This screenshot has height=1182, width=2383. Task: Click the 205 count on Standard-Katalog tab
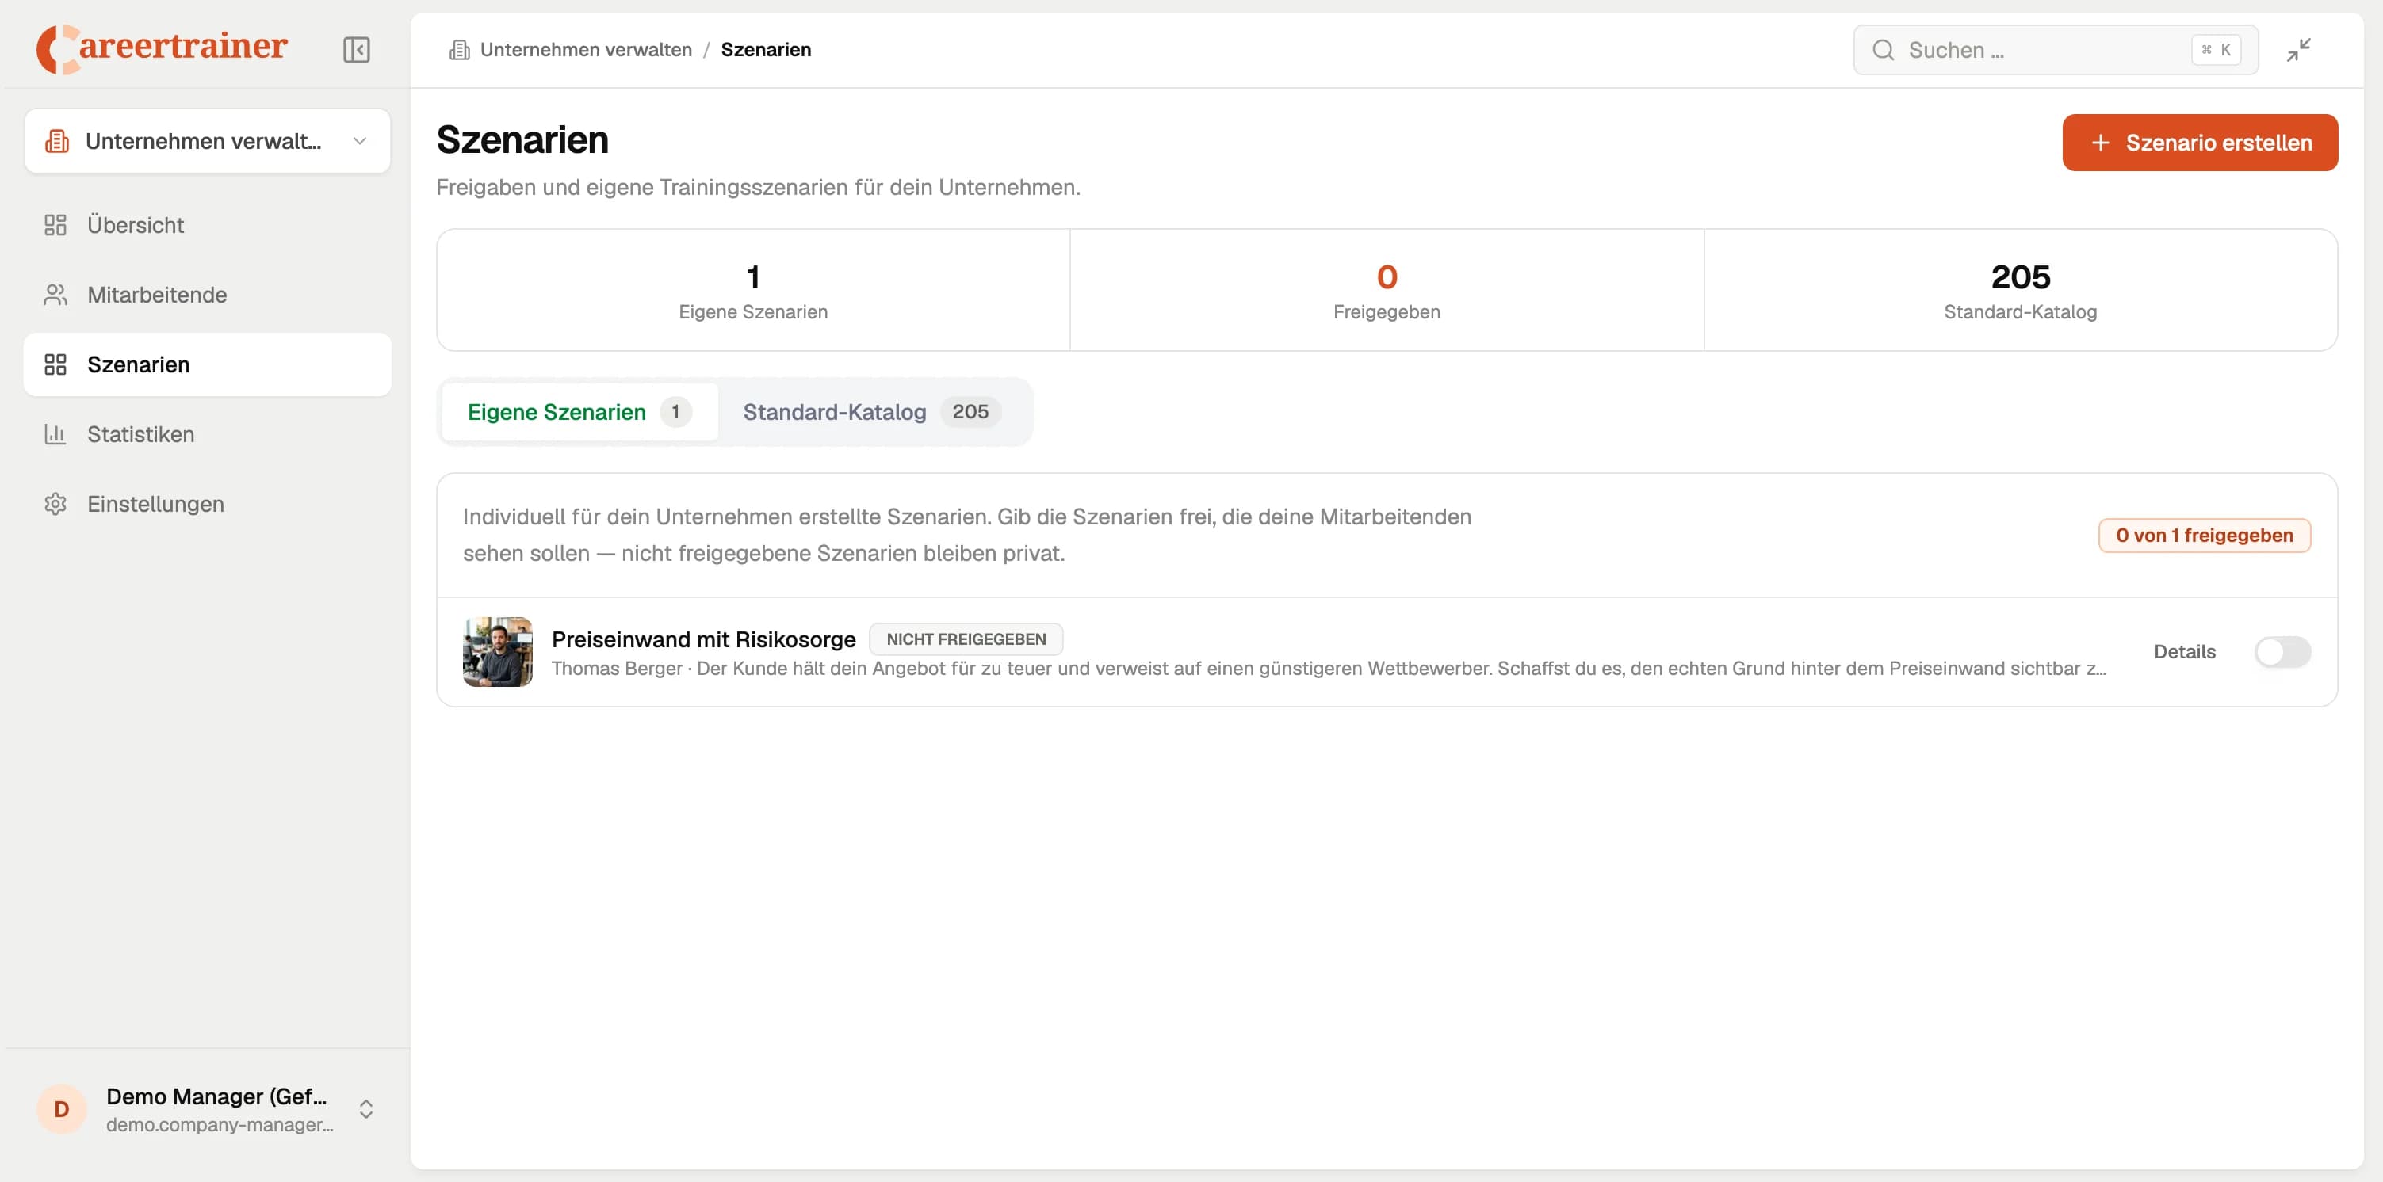click(x=970, y=412)
